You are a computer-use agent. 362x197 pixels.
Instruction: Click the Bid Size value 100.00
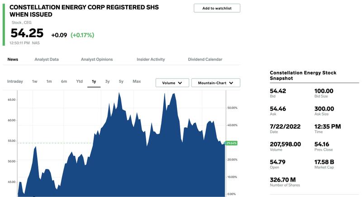324,91
